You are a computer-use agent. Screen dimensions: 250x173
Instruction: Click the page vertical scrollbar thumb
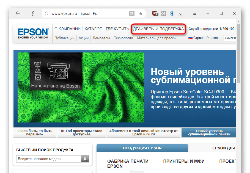coord(238,53)
